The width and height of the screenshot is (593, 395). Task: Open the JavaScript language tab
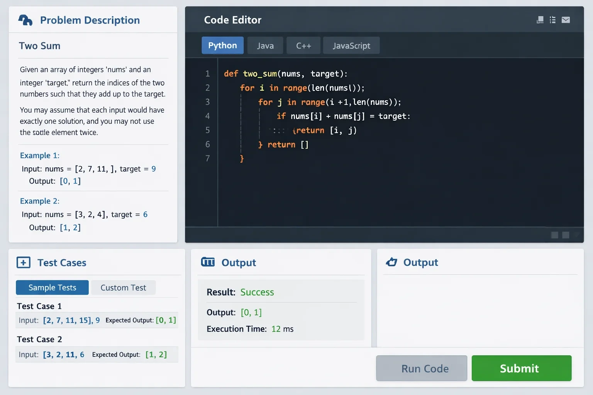[351, 46]
